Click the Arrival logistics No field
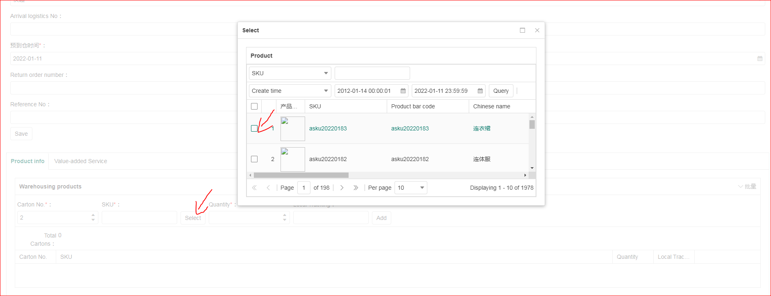Image resolution: width=771 pixels, height=296 pixels. 388,29
